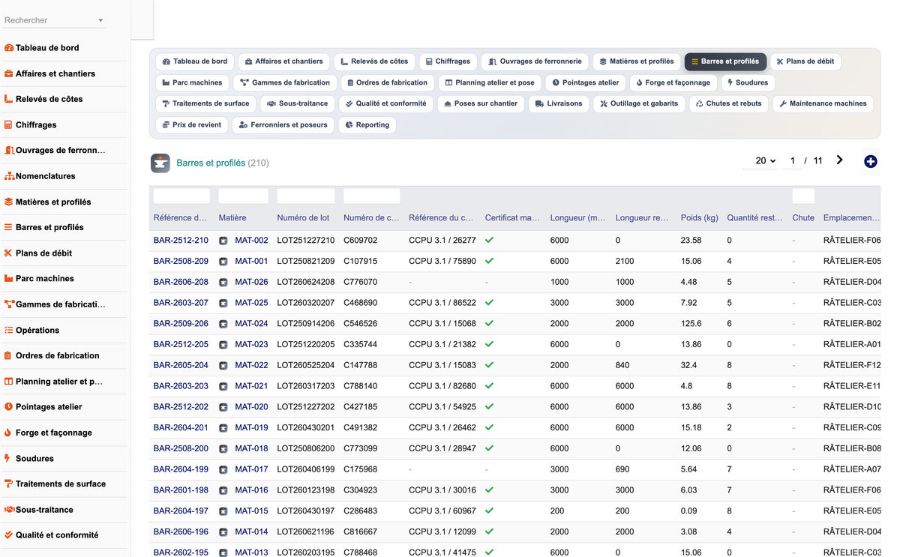
Task: Click the Tableau de bord sidebar icon
Action: 9,48
